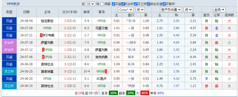The image size is (238, 97).
Task: Click the 球半 handicap on 24-07-06
Action: click(x=131, y=57)
